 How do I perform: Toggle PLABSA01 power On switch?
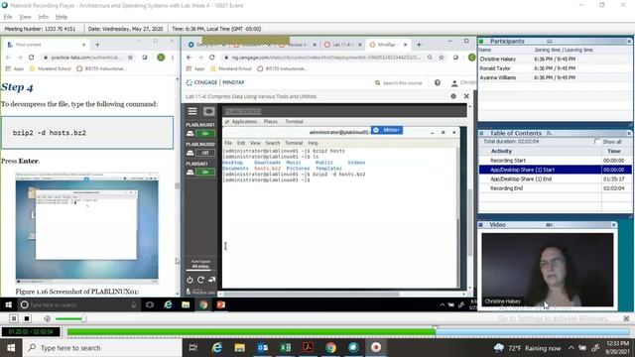pyautogui.click(x=205, y=172)
